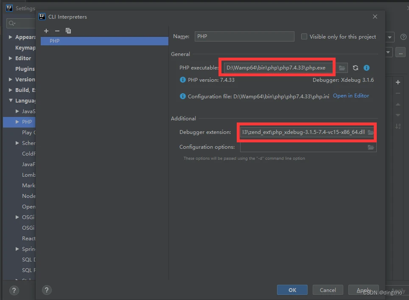Select ColdFusion settings entry
This screenshot has width=409, height=300.
28,154
